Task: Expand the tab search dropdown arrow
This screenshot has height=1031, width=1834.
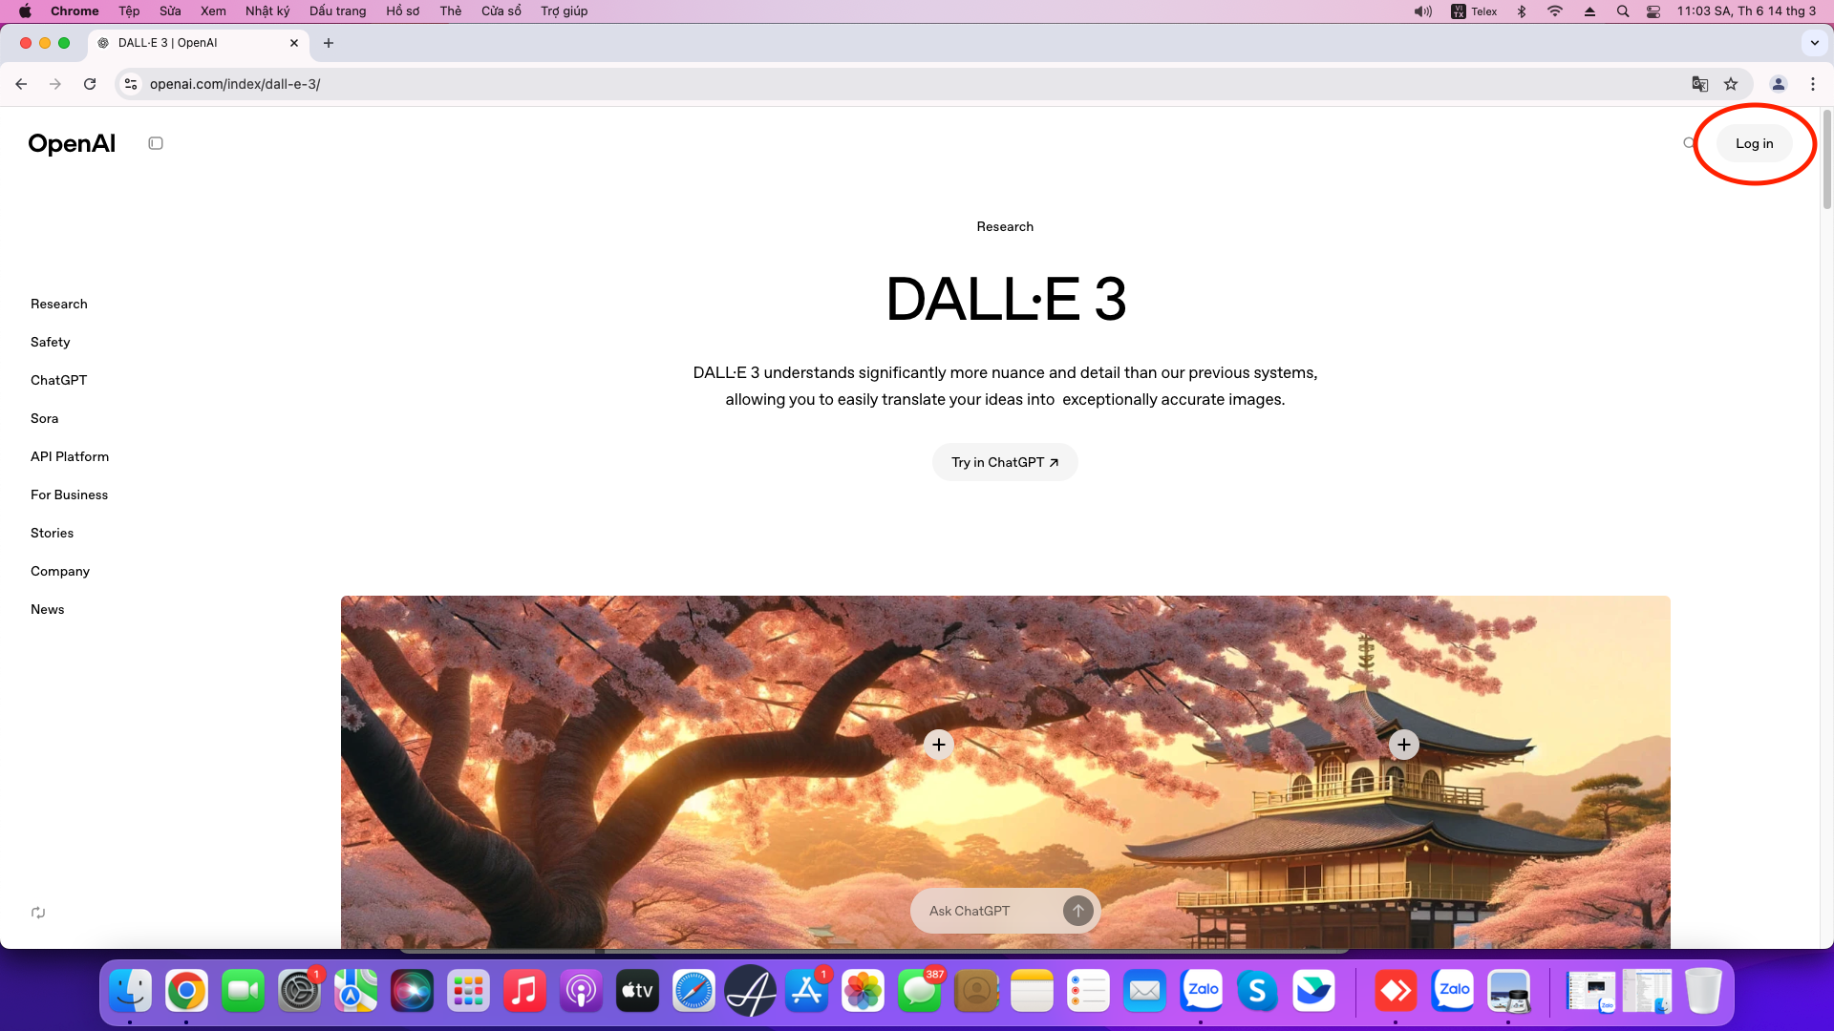Action: point(1815,43)
